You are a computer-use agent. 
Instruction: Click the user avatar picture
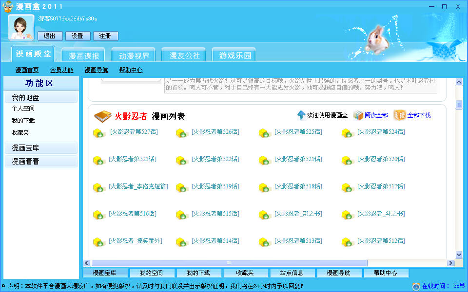click(x=21, y=27)
